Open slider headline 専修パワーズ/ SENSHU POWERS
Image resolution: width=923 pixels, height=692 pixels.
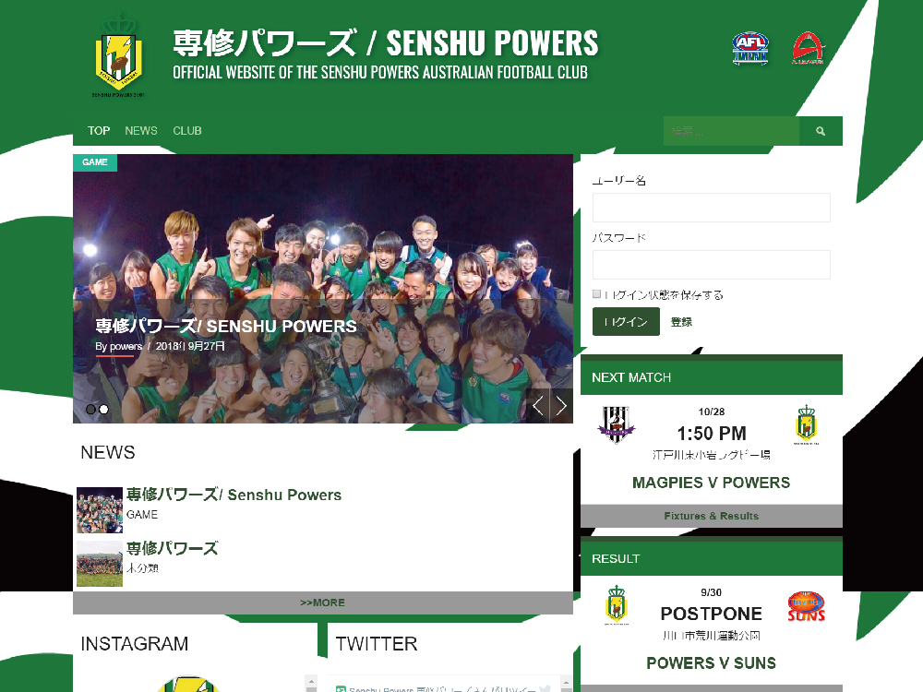[x=226, y=326]
